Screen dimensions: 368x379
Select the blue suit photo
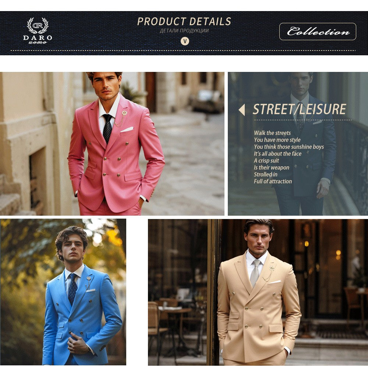[63, 292]
